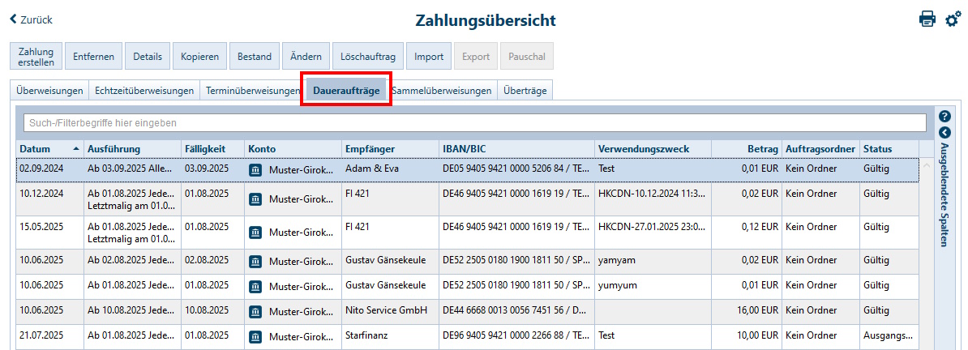
Task: Sort by the Fälligkeit column header
Action: pyautogui.click(x=213, y=149)
